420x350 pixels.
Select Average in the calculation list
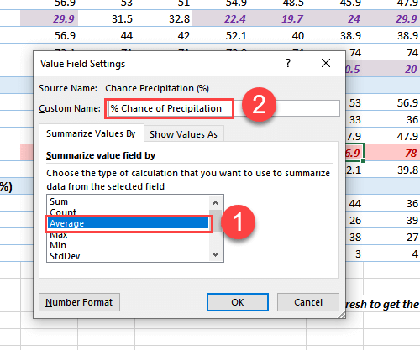click(x=129, y=223)
